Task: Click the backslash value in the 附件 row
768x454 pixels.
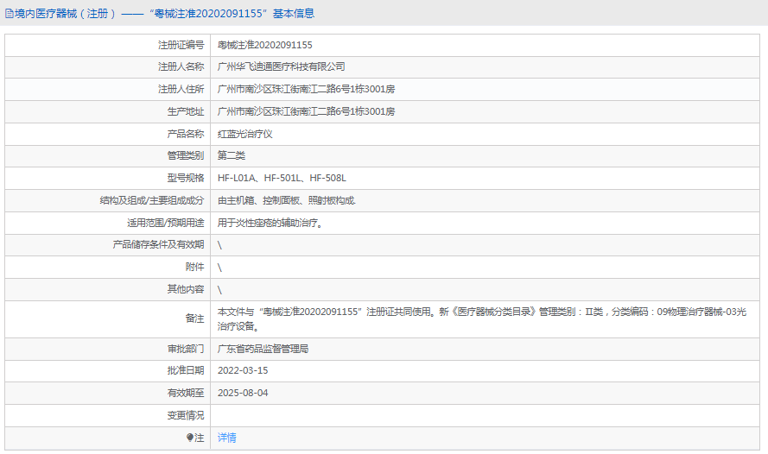Action: (219, 268)
